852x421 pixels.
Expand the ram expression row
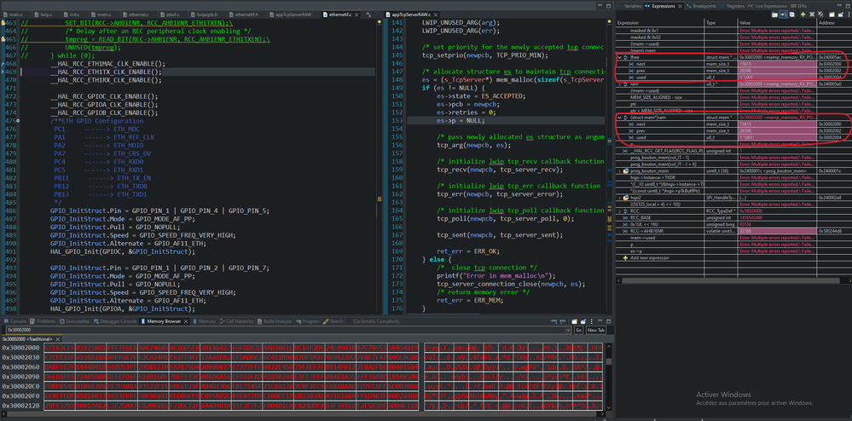619,84
